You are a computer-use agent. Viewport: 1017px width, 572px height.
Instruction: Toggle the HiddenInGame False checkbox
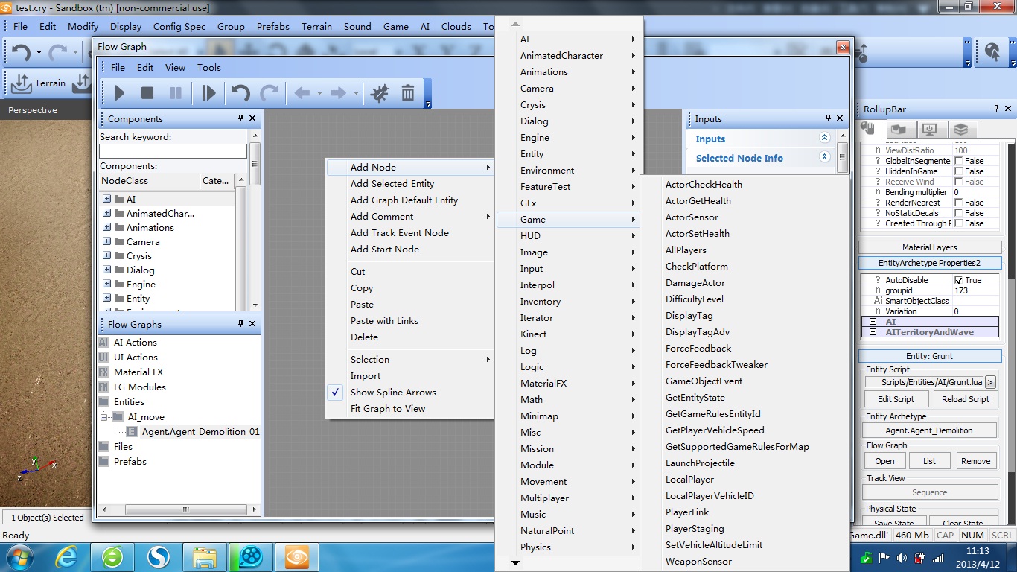[958, 171]
